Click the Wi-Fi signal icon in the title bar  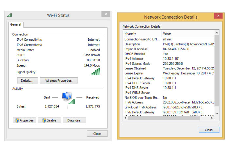10,15
